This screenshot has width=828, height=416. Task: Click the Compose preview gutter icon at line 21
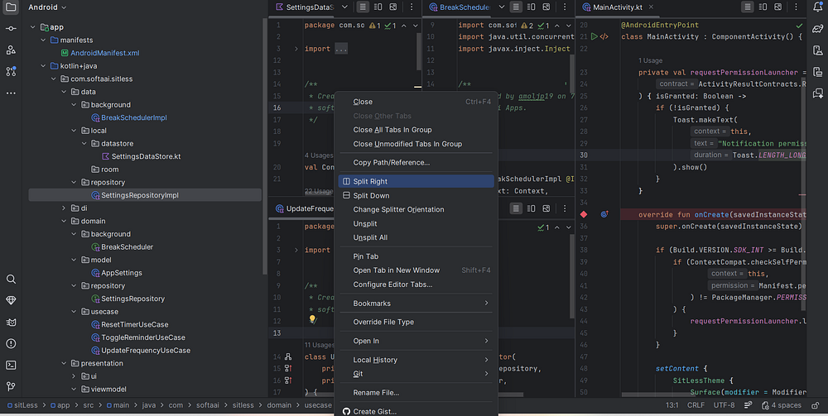click(604, 37)
